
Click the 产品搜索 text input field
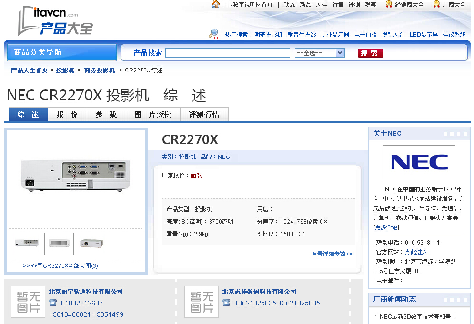point(228,53)
